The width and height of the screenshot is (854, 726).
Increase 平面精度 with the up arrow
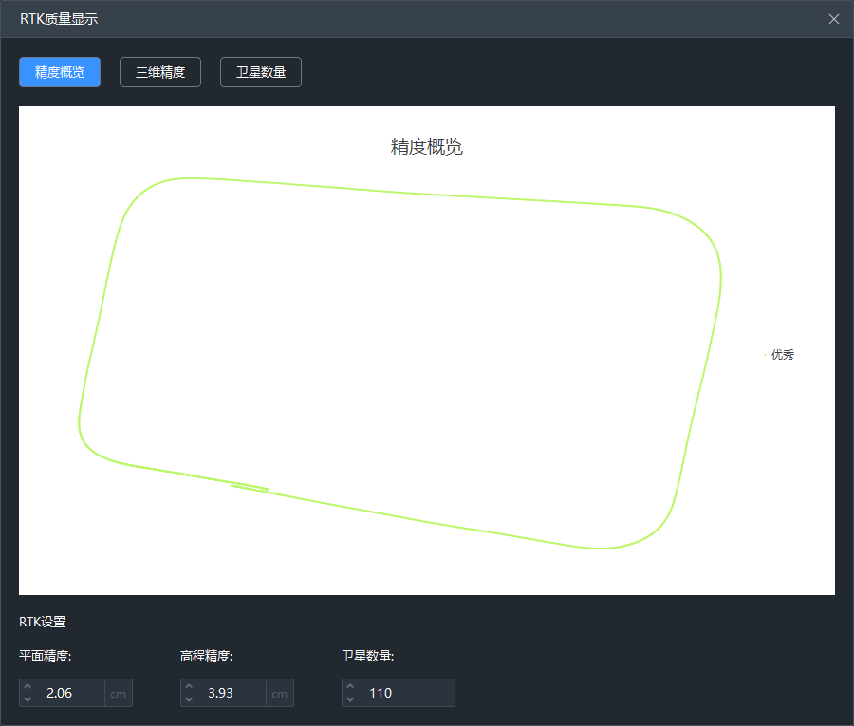28,687
